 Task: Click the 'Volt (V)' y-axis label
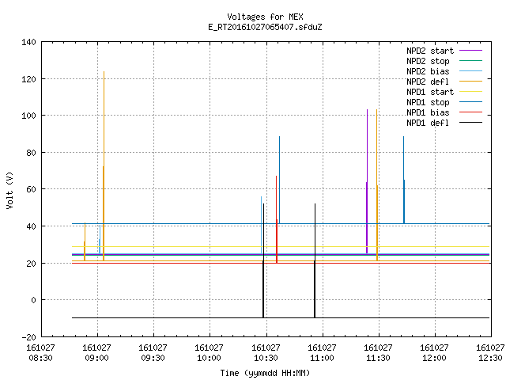(x=9, y=190)
